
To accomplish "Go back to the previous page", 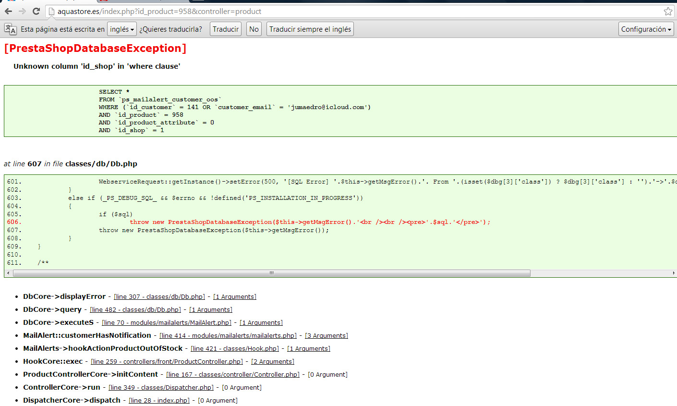I will [x=8, y=11].
